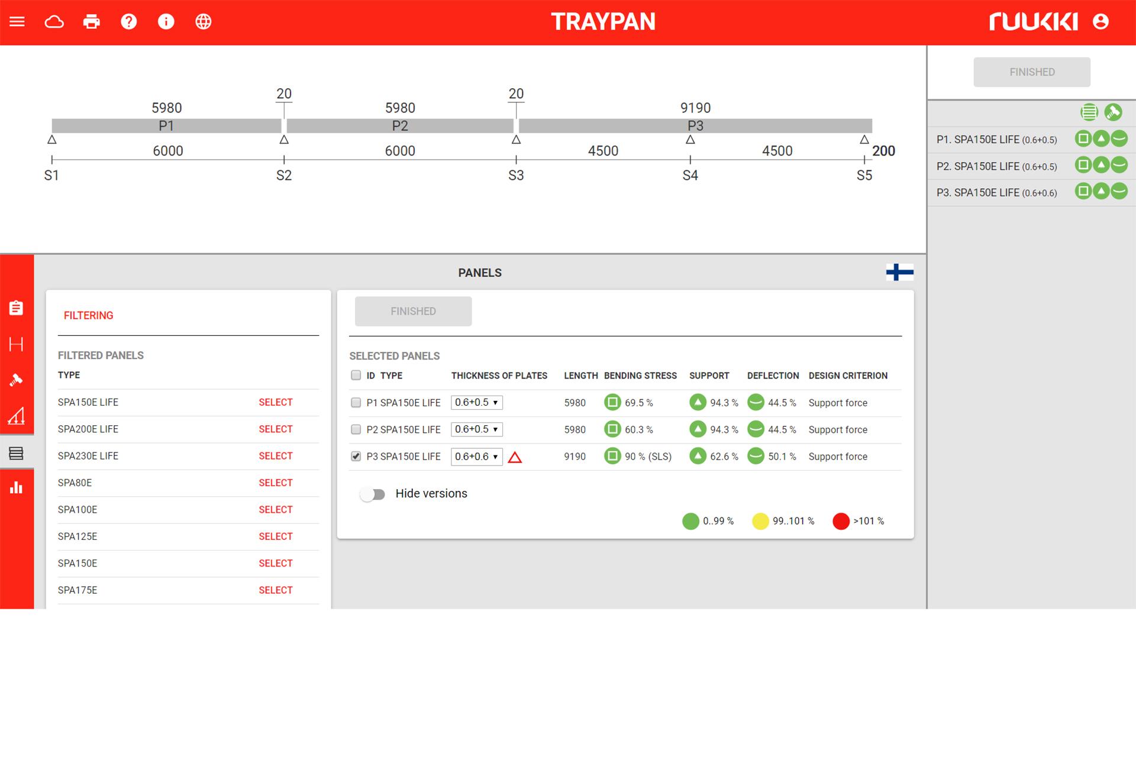Open the span structure sidebar icon
The image size is (1136, 757).
click(x=16, y=344)
